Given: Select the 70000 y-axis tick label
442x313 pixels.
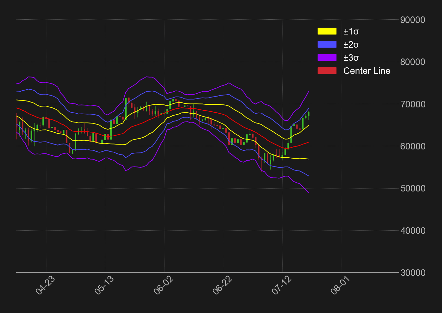Looking at the screenshot, I should (413, 104).
